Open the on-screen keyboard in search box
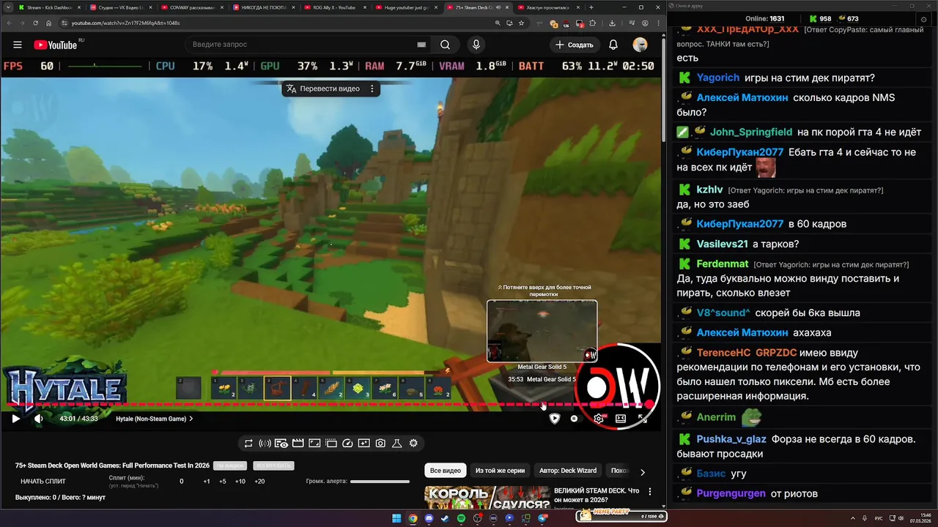Screen dimensions: 938x527 [421, 45]
